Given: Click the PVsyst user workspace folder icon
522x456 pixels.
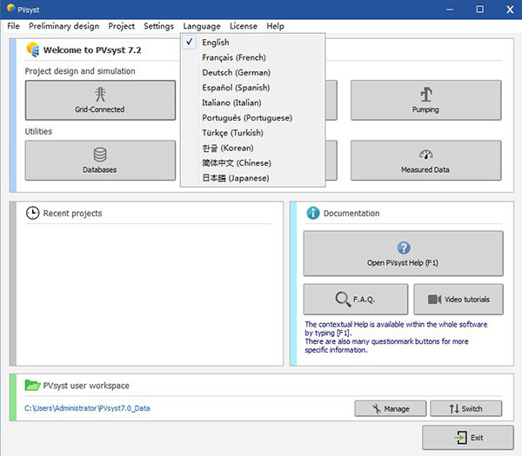Looking at the screenshot, I should pos(32,386).
